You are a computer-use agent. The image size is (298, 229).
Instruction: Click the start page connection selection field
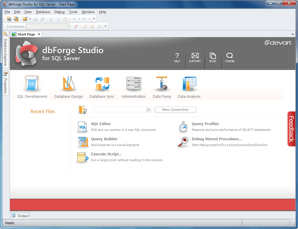click(x=120, y=110)
